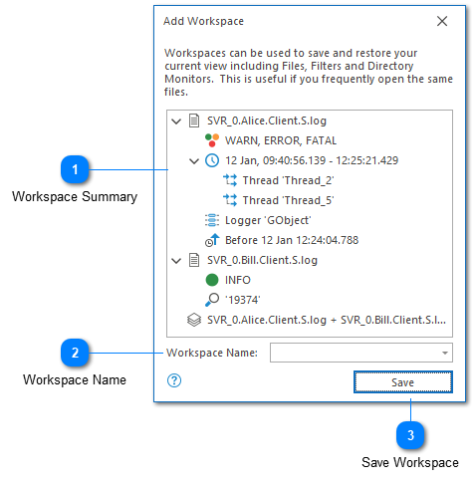Image resolution: width=475 pixels, height=486 pixels.
Task: Click the magnifier search icon beside '19374'
Action: point(212,300)
